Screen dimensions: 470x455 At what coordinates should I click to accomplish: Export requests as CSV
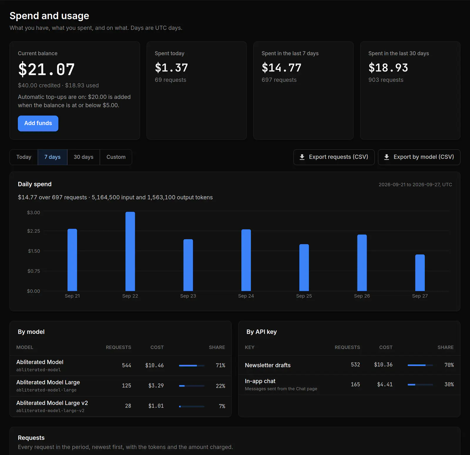pos(334,157)
